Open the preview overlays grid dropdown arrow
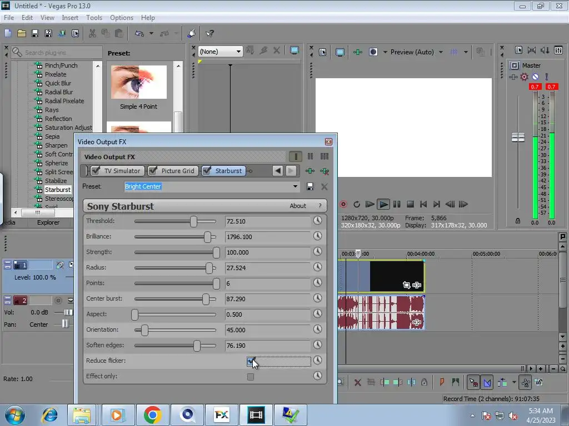This screenshot has height=426, width=569. (466, 52)
